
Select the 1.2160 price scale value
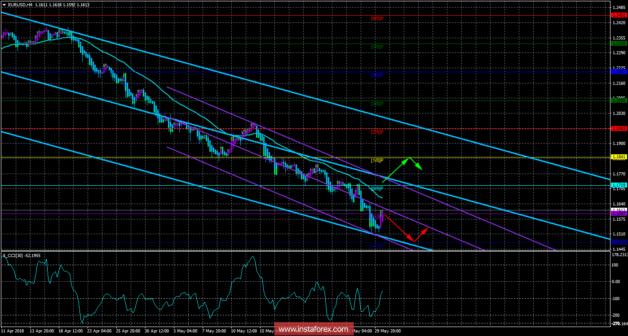pyautogui.click(x=619, y=83)
